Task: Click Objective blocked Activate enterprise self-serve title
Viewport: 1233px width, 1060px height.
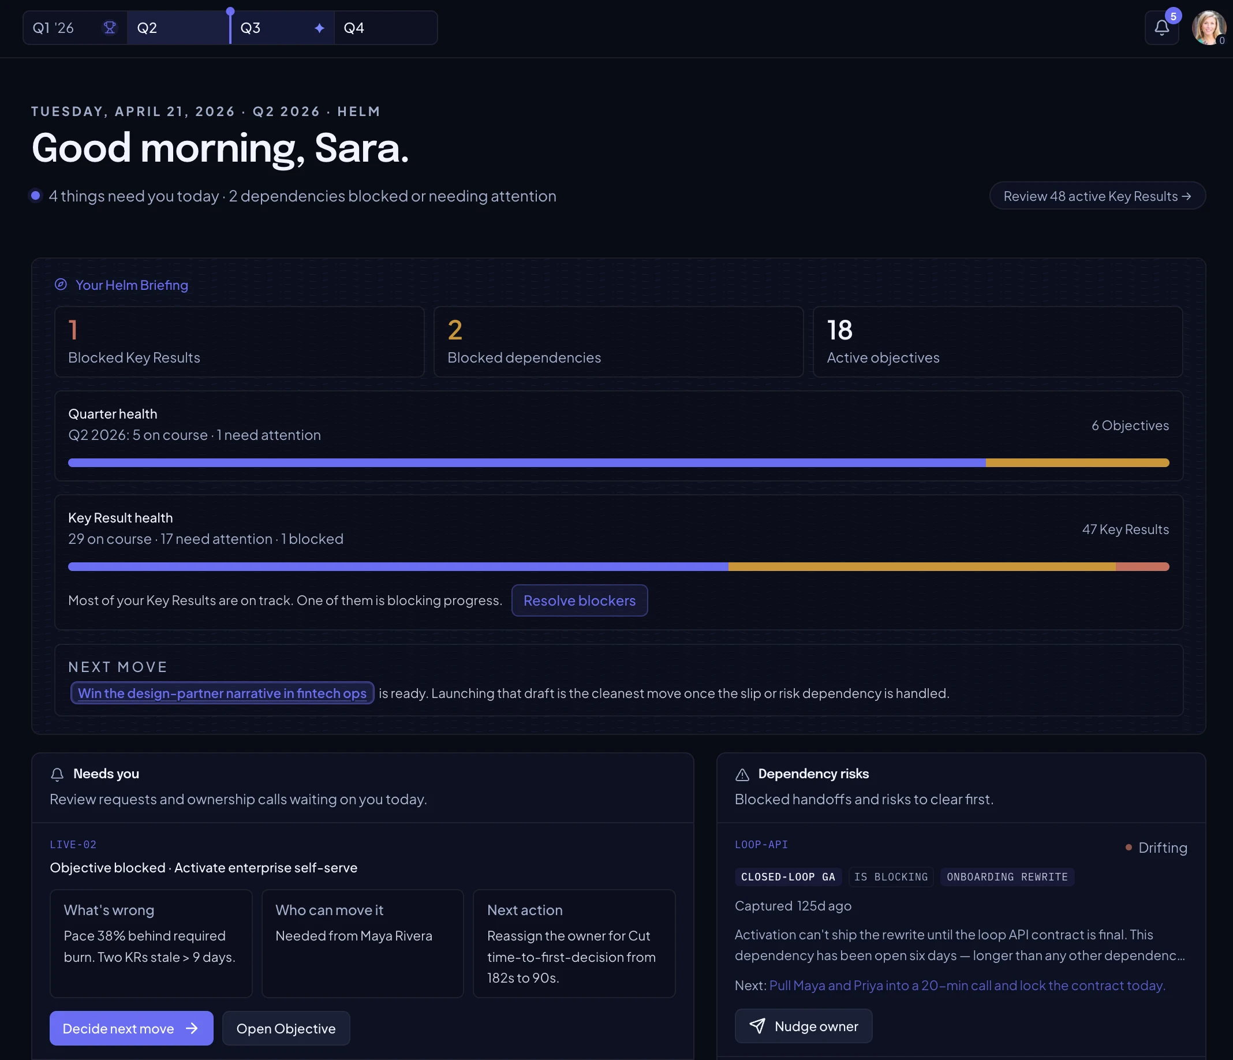Action: coord(204,867)
